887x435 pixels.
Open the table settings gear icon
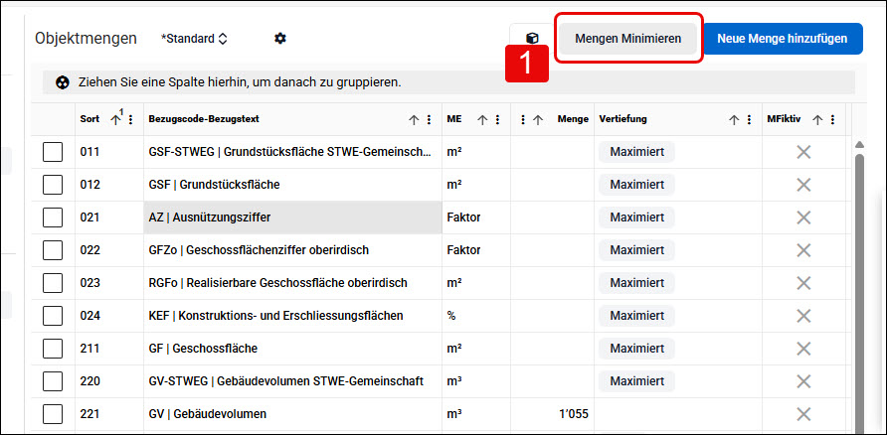point(280,39)
